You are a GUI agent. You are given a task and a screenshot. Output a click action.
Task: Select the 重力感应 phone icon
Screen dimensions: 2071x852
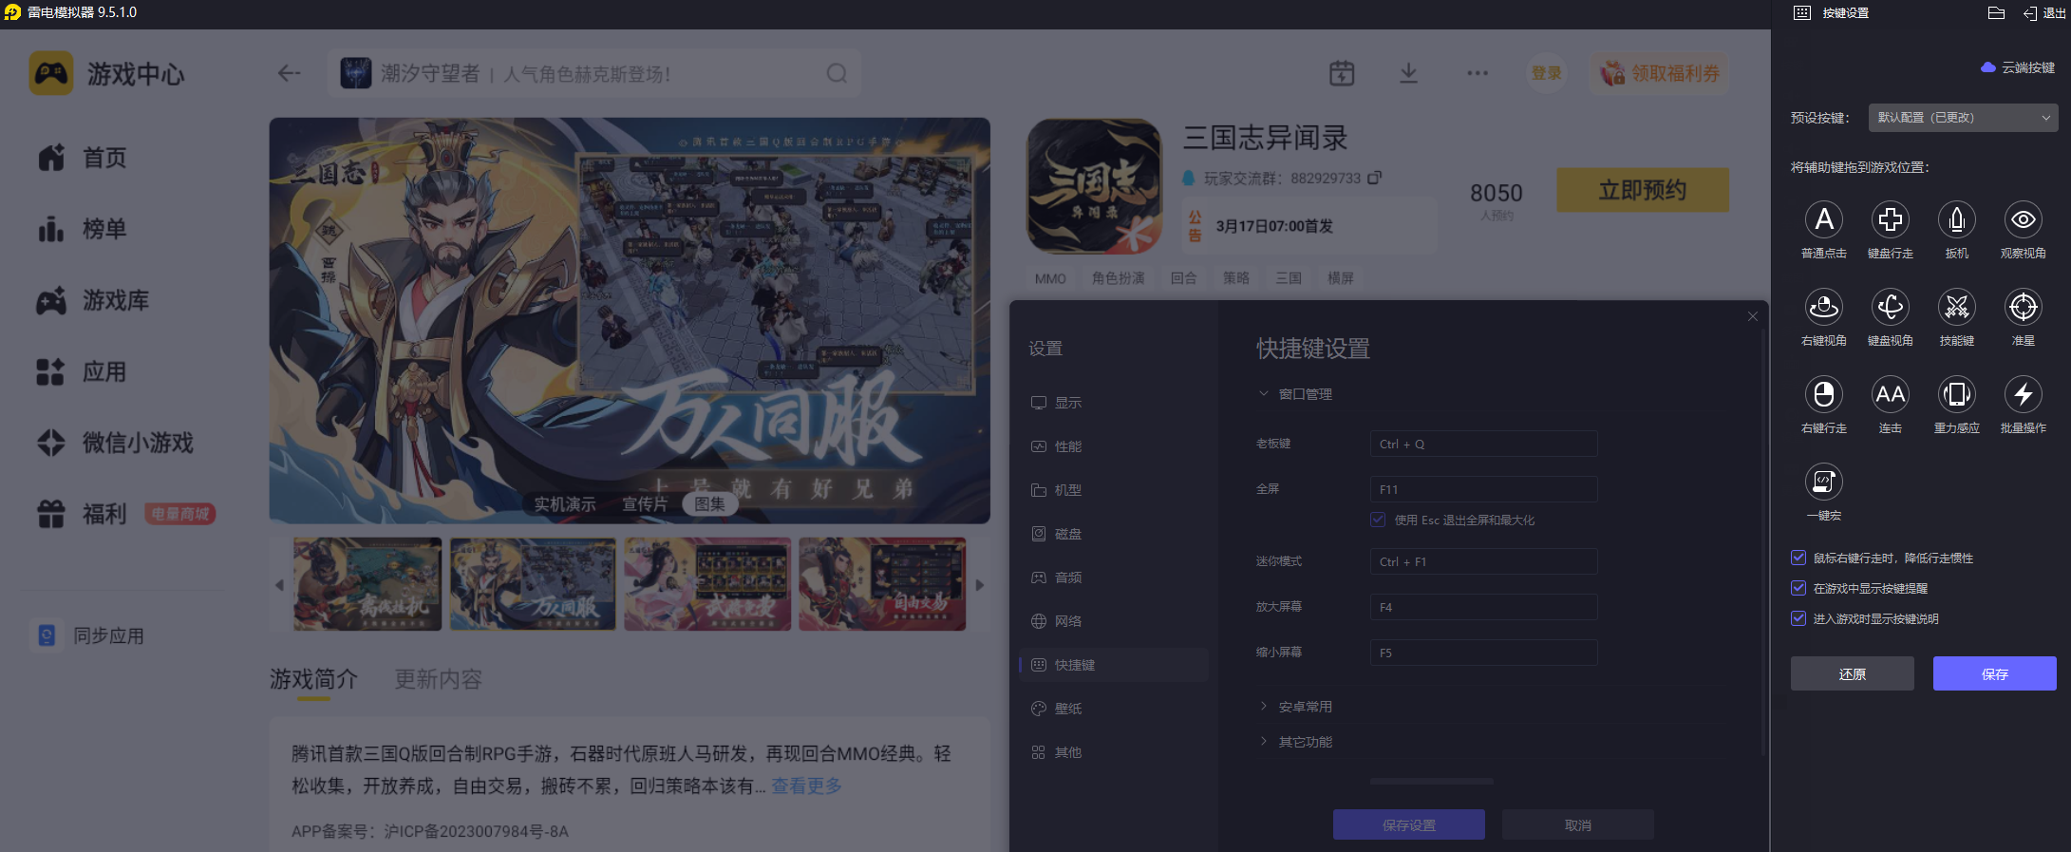(x=1956, y=394)
